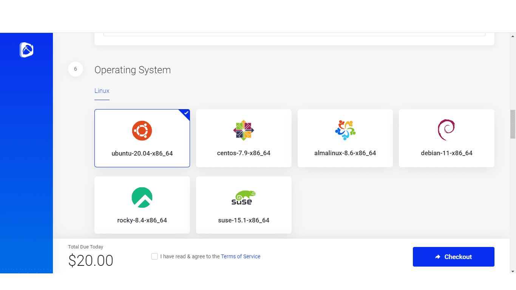Open the Terms of Service link
516x290 pixels.
pos(241,256)
